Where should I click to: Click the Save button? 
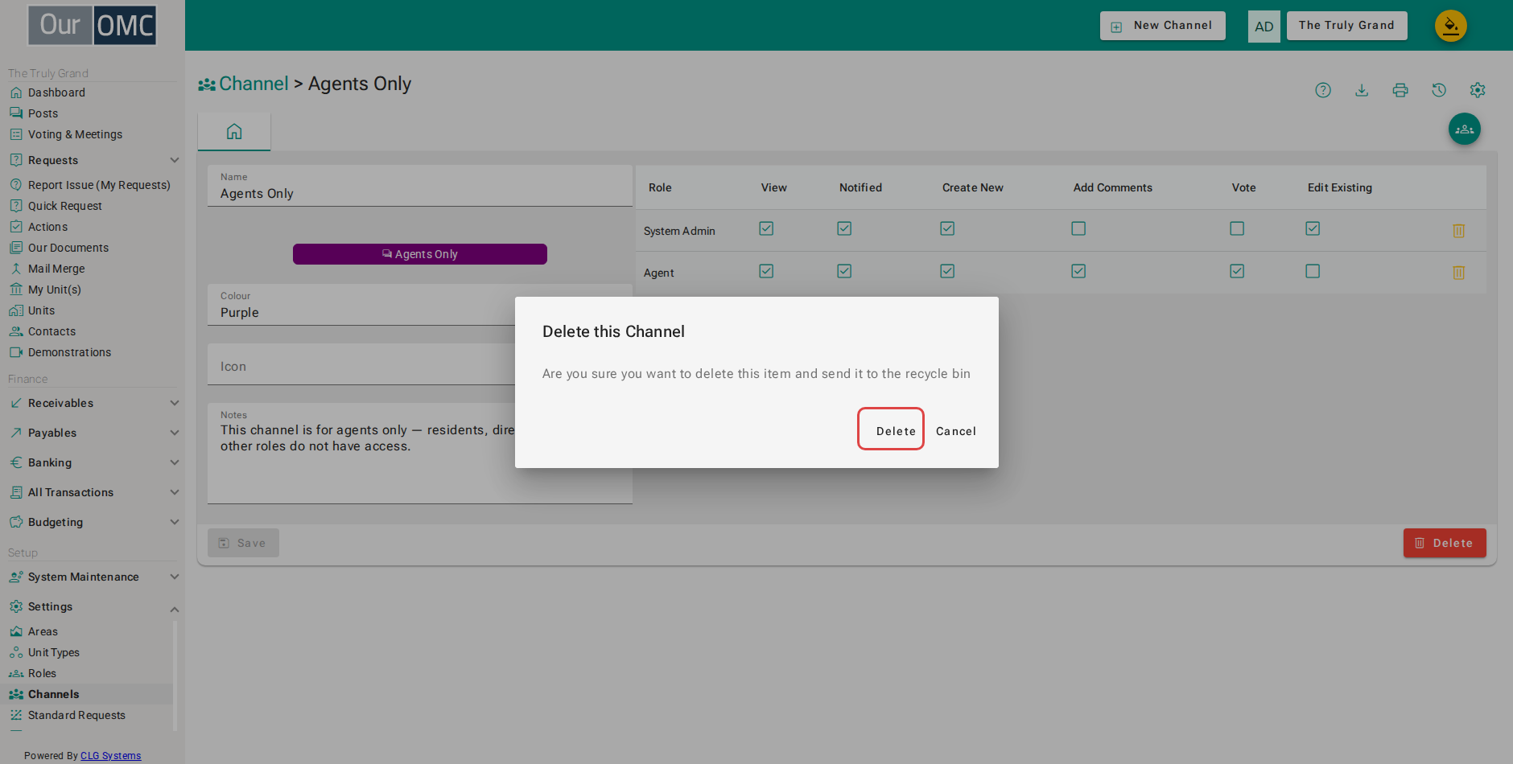tap(243, 543)
